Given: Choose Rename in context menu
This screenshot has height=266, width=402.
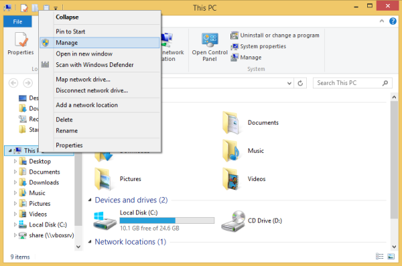Looking at the screenshot, I should 100,131.
